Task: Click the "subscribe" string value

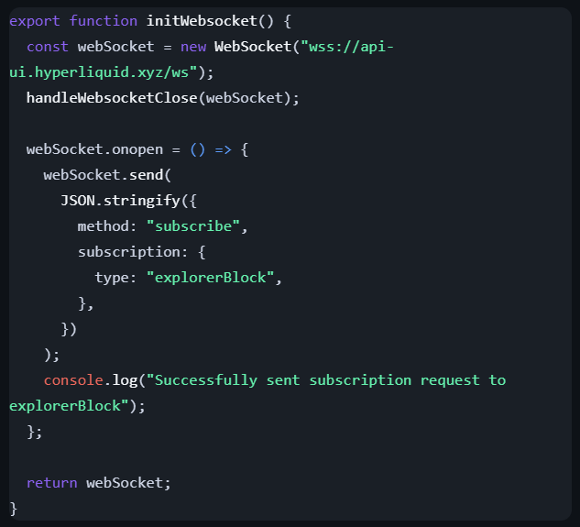Action: tap(193, 226)
